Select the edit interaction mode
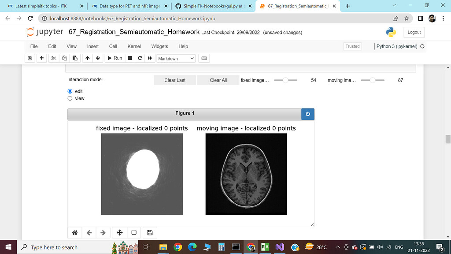The width and height of the screenshot is (451, 254). (70, 91)
